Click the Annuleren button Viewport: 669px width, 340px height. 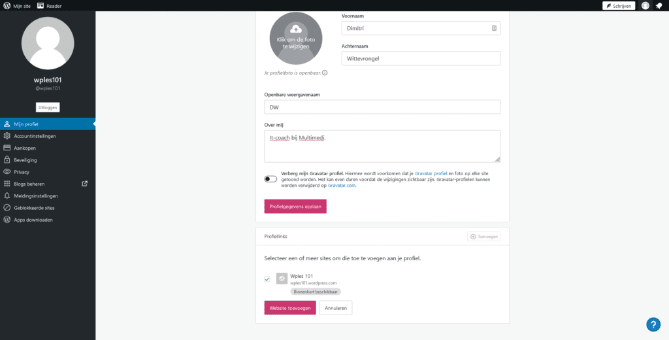336,307
